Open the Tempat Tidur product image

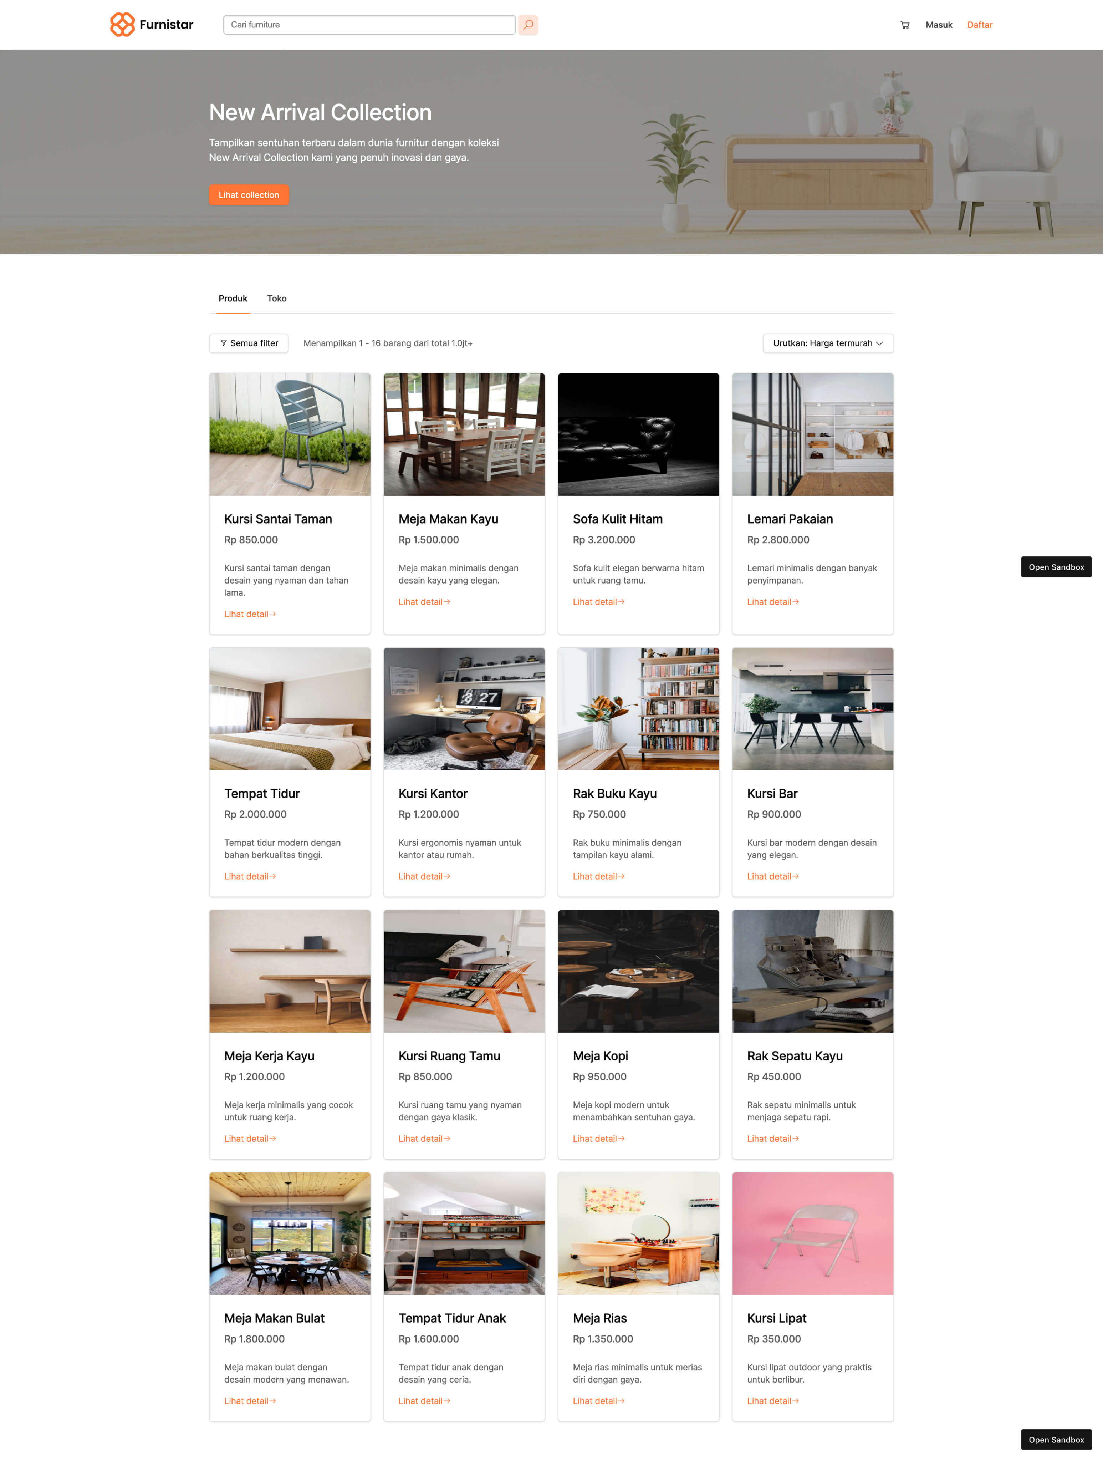pyautogui.click(x=290, y=709)
